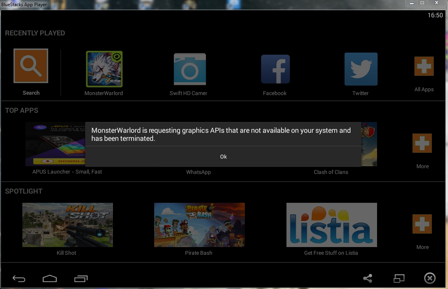Click the 'All Apps' label
The width and height of the screenshot is (448, 289).
(424, 89)
